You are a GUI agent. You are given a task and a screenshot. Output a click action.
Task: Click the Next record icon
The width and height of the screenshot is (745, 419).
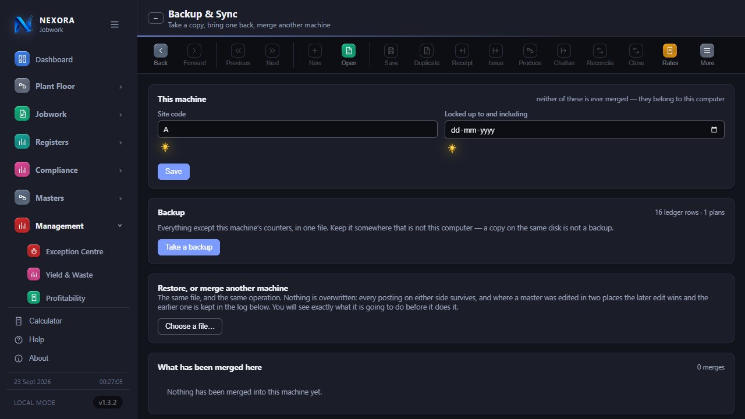(x=272, y=51)
